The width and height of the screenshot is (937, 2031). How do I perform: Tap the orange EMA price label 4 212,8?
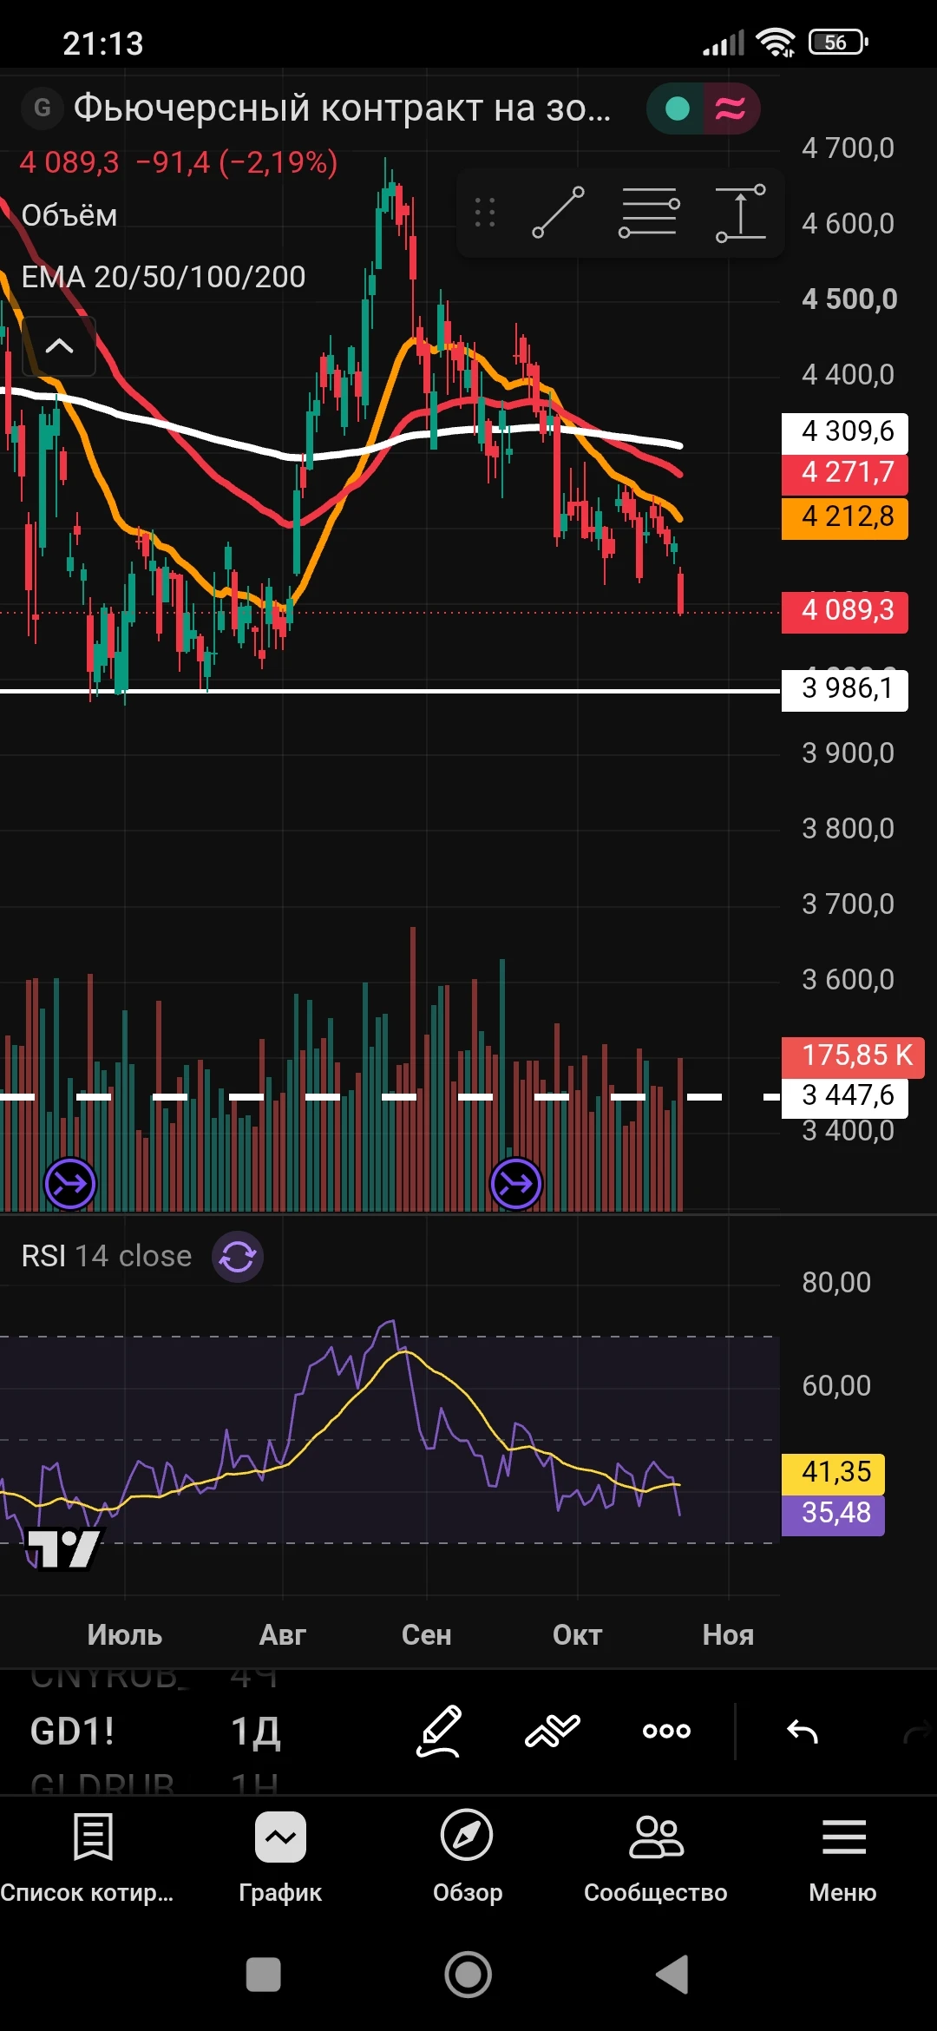click(845, 517)
